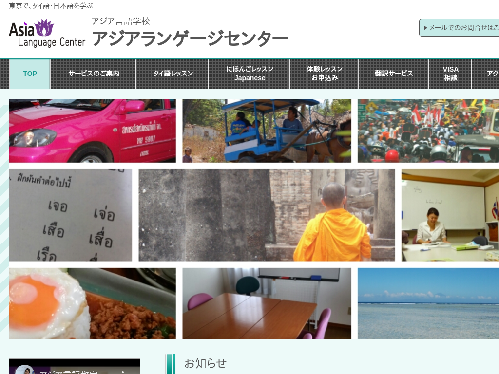Select the orange-robed monk photo
Screen dimensions: 499x374
point(267,215)
